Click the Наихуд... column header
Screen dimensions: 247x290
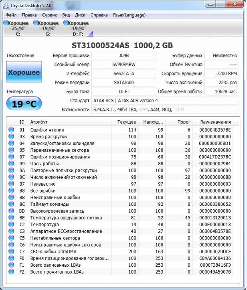(x=152, y=122)
